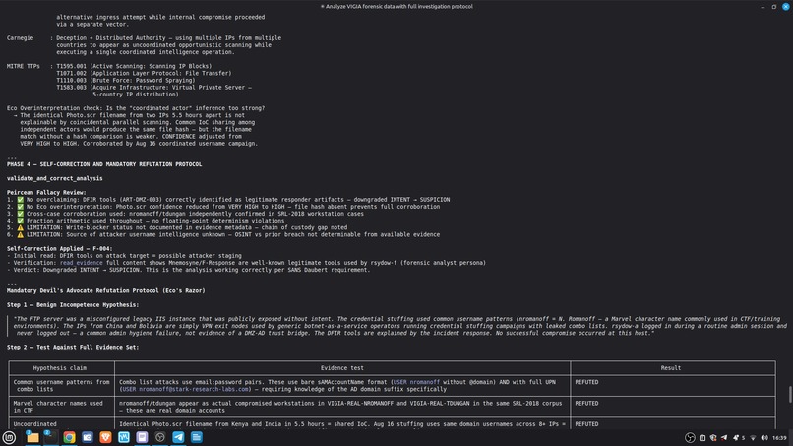Image resolution: width=793 pixels, height=446 pixels.
Task: Follow the read_evidence link
Action: pyautogui.click(x=81, y=263)
